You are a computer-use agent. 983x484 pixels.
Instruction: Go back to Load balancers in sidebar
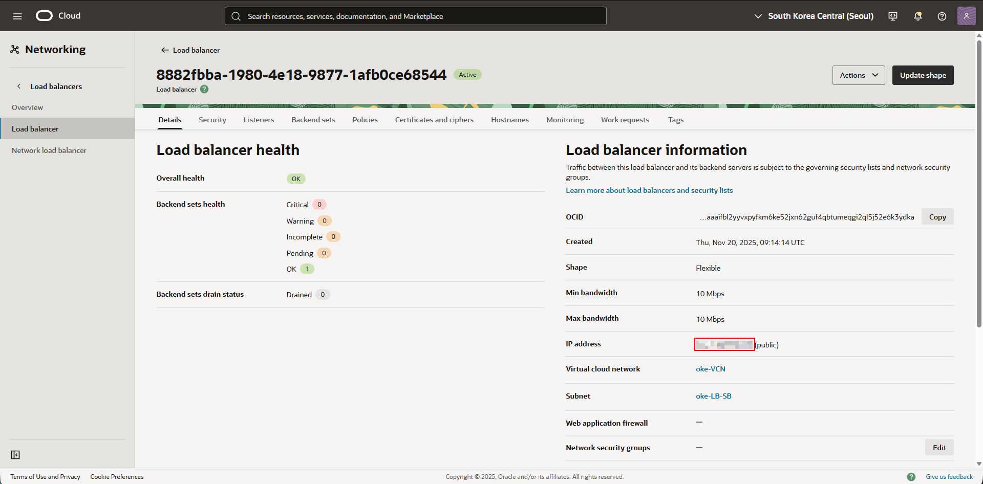coord(56,86)
